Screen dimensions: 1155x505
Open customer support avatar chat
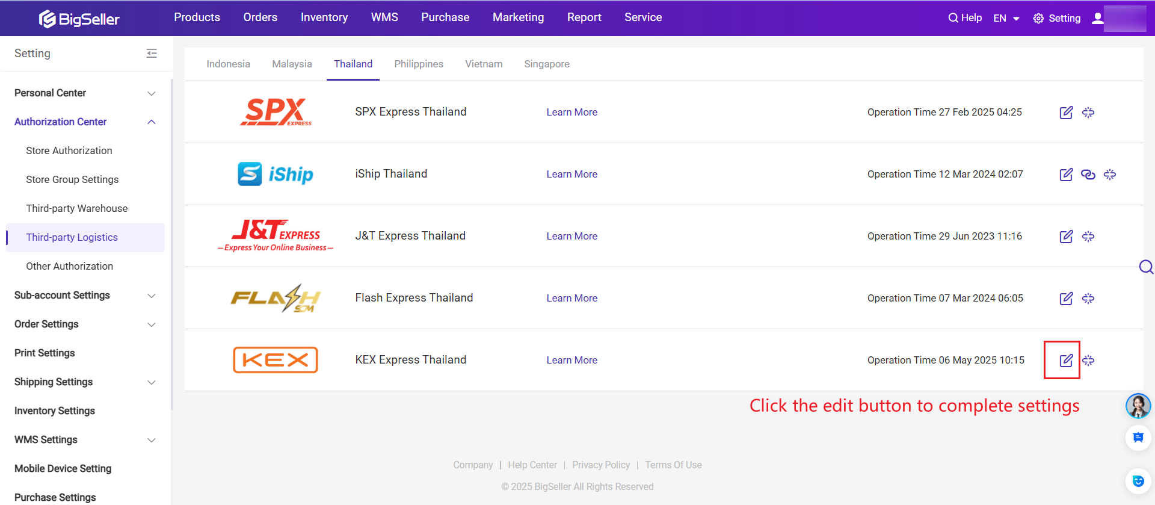(x=1138, y=406)
